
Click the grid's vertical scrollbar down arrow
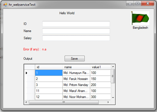click(113, 97)
